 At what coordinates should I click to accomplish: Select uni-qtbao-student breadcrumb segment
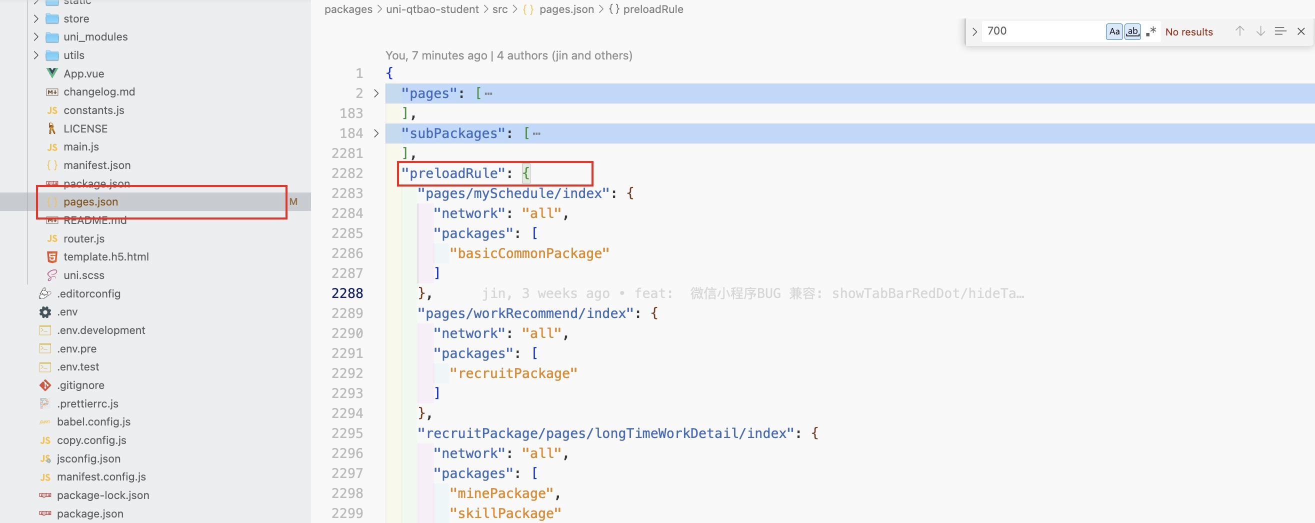click(432, 9)
